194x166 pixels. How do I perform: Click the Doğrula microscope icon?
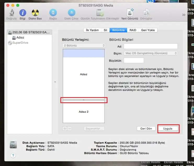point(12,13)
